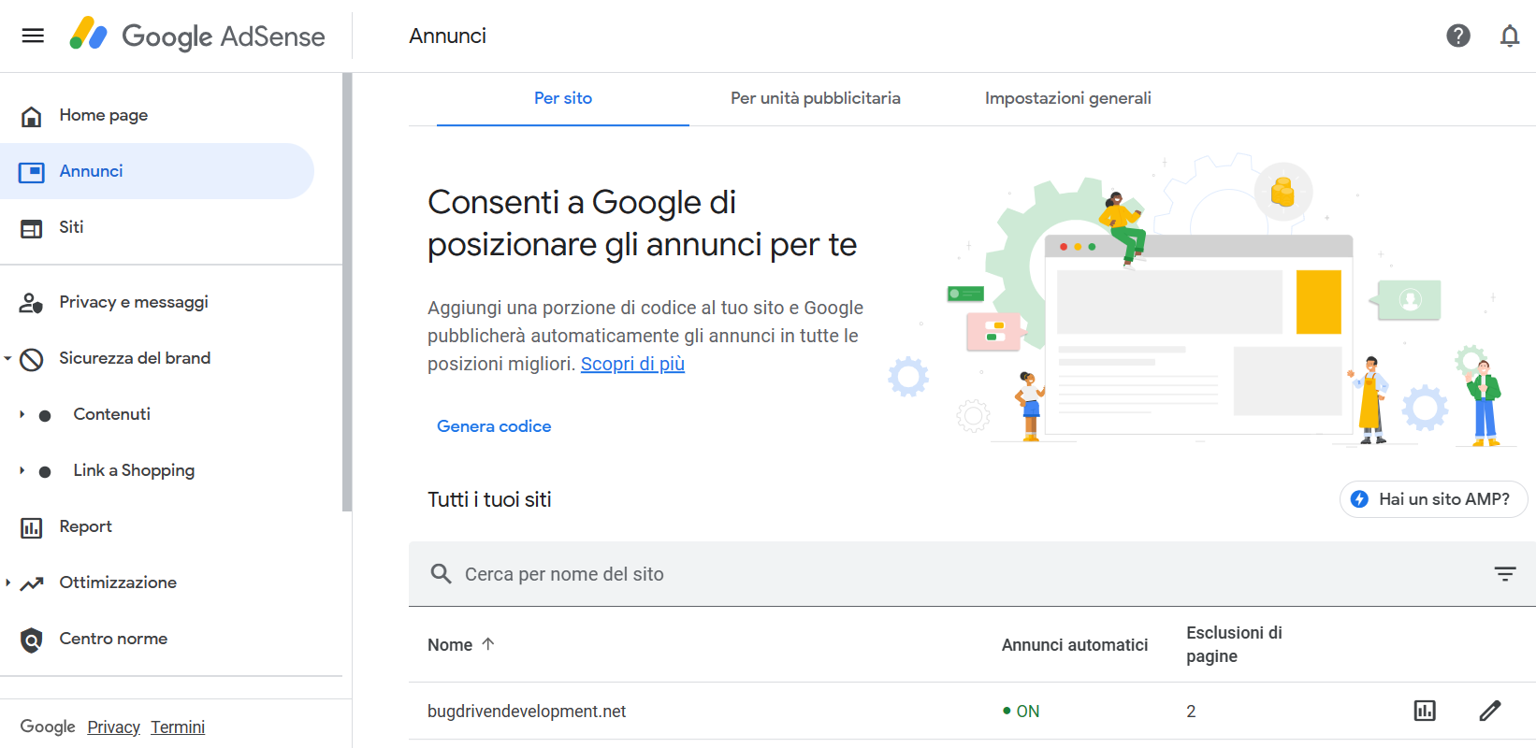The width and height of the screenshot is (1536, 748).
Task: Expand the Ottimizzazione section arrow
Action: click(7, 583)
